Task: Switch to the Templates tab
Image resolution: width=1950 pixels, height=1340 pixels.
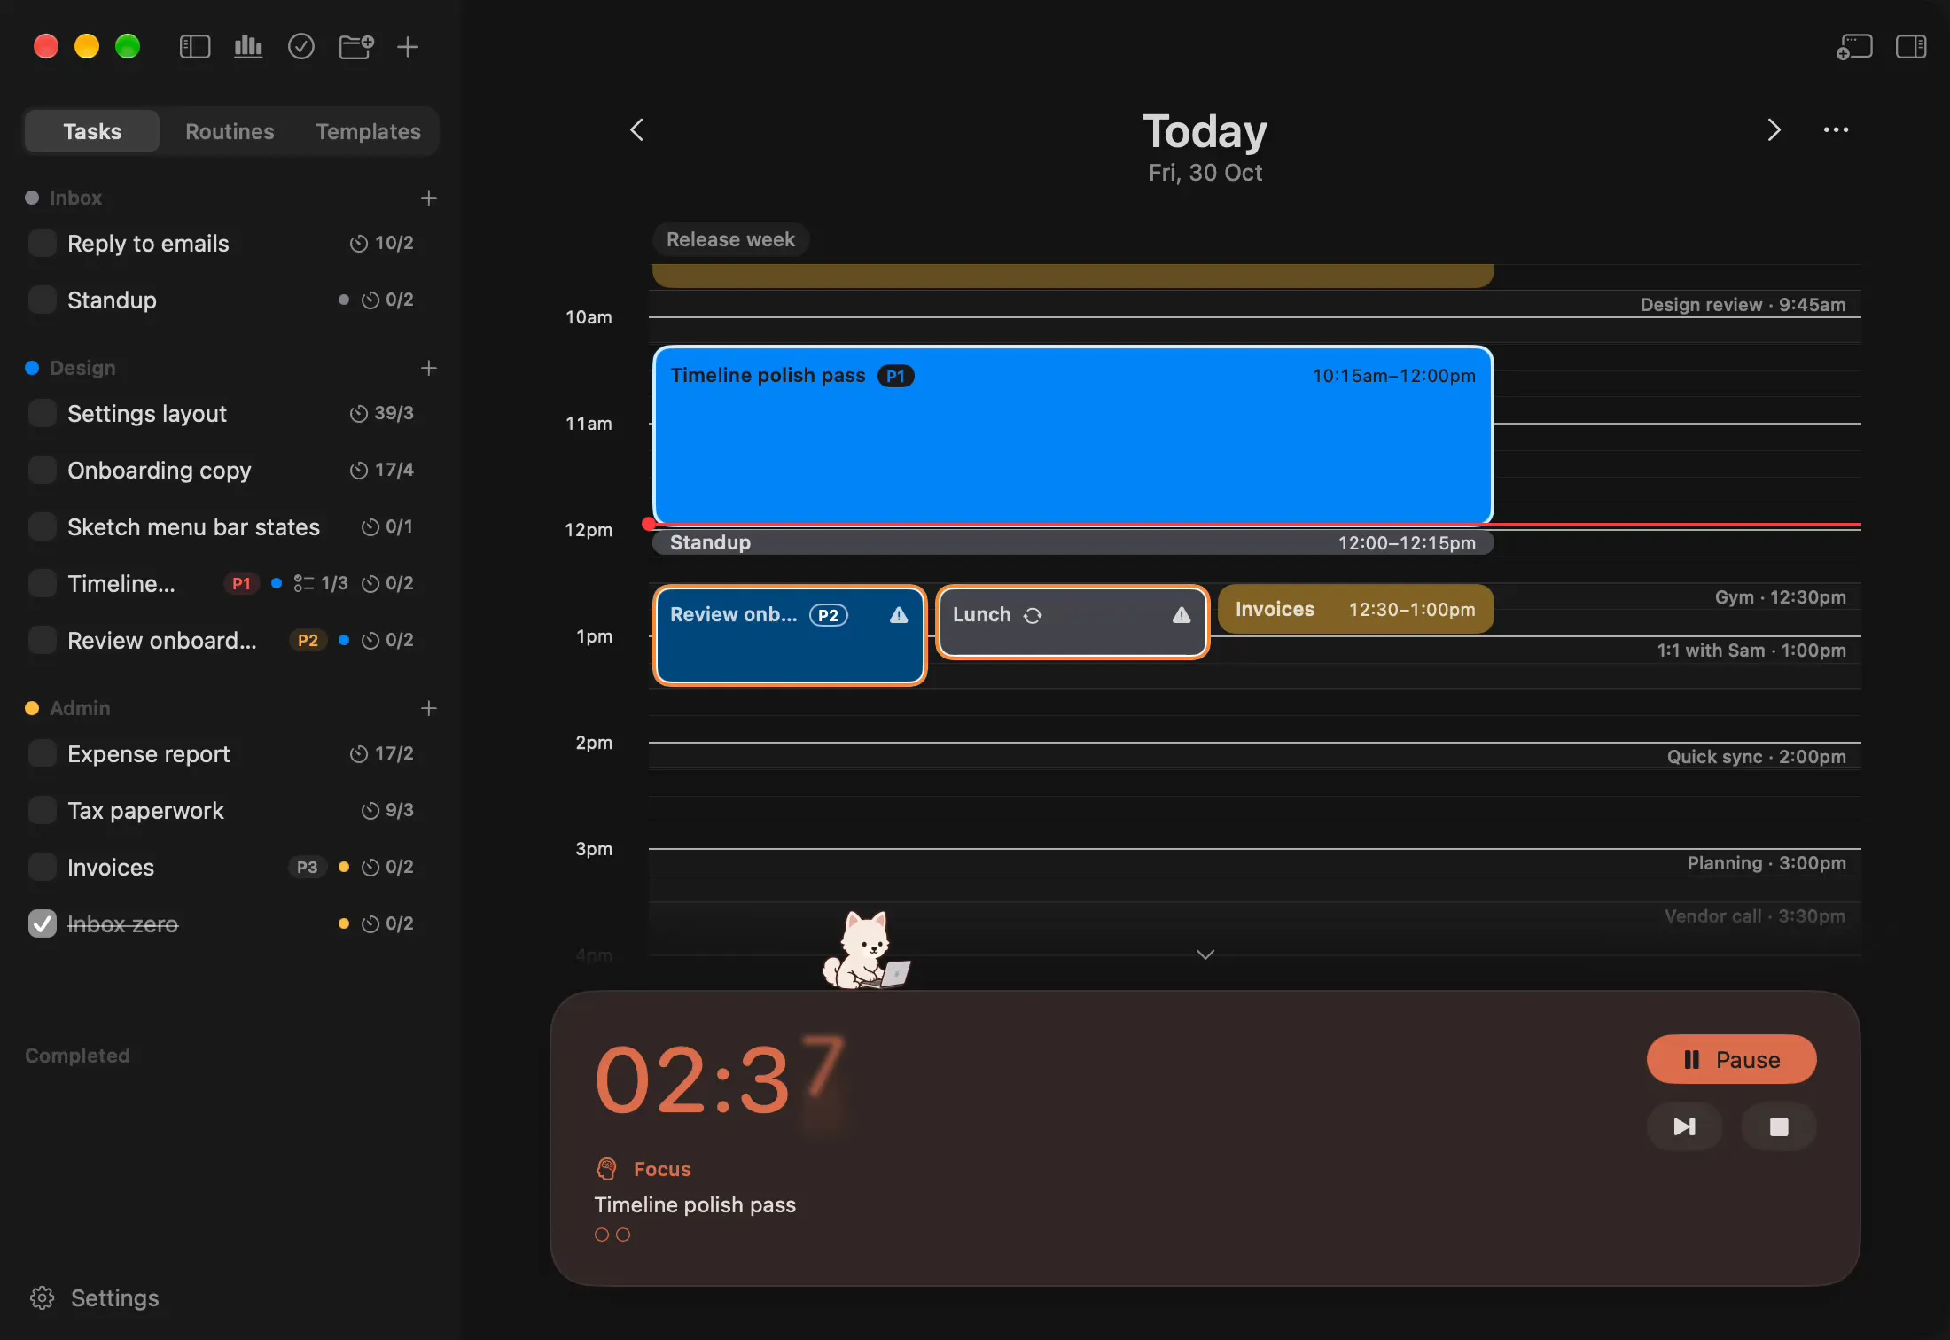Action: point(369,131)
